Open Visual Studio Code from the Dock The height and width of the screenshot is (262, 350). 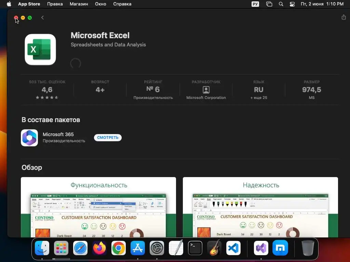[233, 248]
